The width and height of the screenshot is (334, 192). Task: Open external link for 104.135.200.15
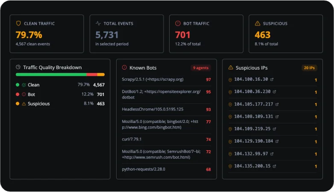[x=274, y=166]
